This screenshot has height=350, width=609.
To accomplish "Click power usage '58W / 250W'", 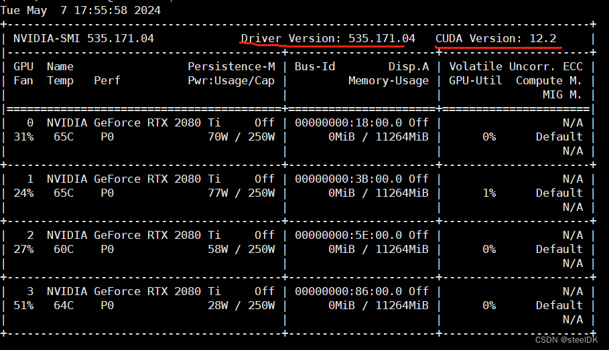I will point(241,249).
